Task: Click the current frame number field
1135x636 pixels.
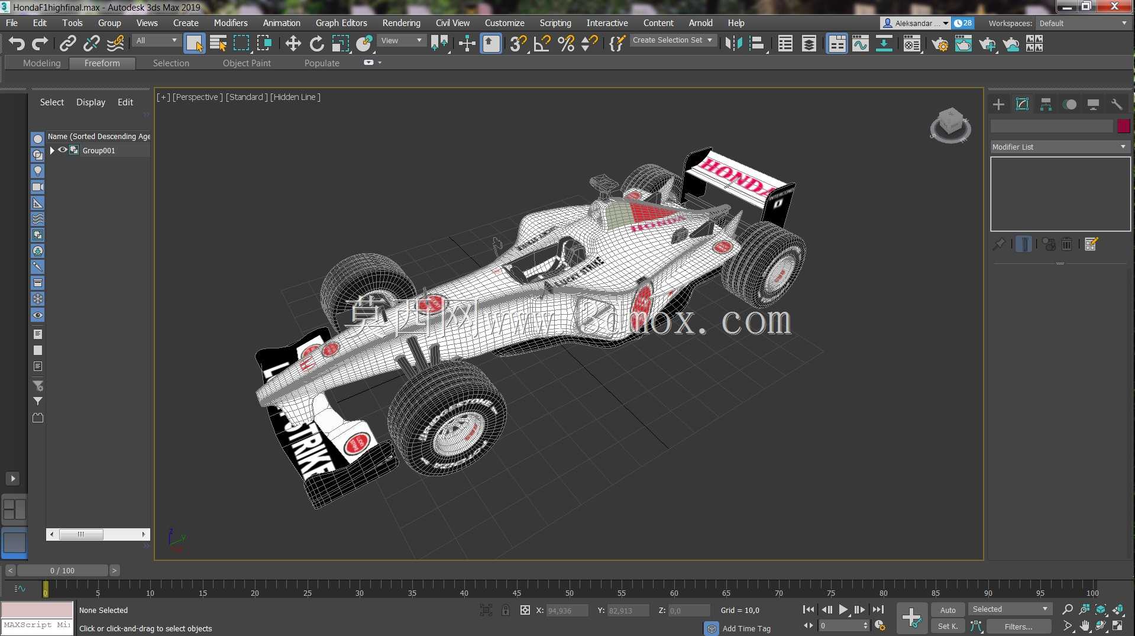Action: (843, 625)
